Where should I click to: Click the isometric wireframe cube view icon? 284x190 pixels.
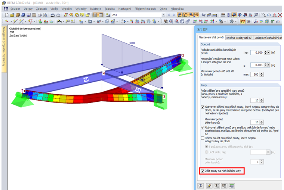click(182, 22)
